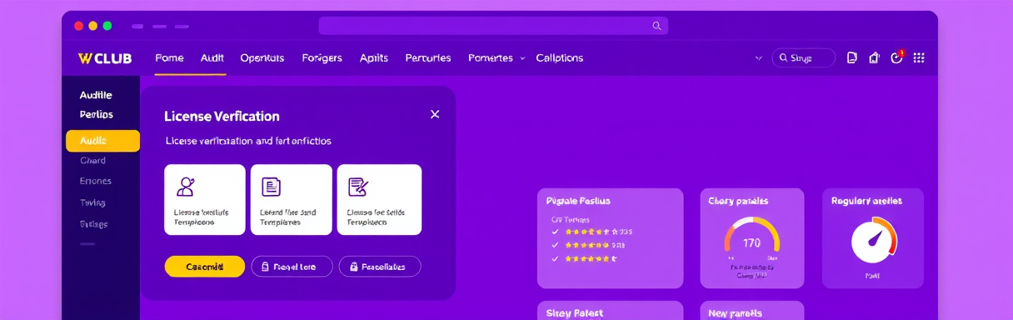Click the yellow Casomild button
The width and height of the screenshot is (1013, 320).
pyautogui.click(x=205, y=267)
